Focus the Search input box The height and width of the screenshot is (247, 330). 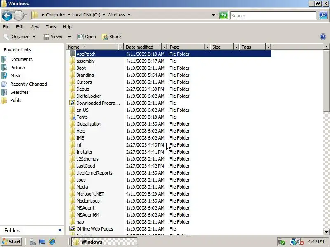click(x=273, y=16)
